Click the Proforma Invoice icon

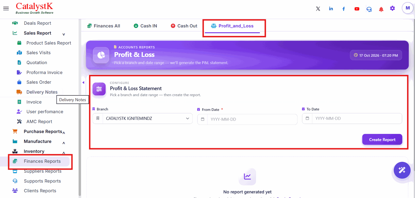[19, 72]
